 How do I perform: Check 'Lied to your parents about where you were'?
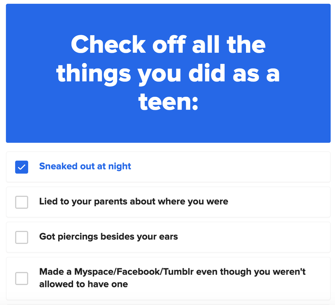click(21, 202)
